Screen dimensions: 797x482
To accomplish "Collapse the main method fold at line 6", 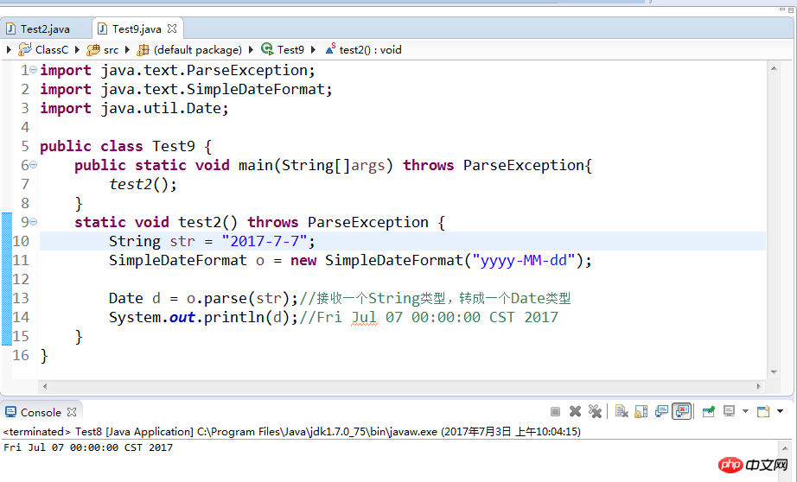I will click(33, 165).
